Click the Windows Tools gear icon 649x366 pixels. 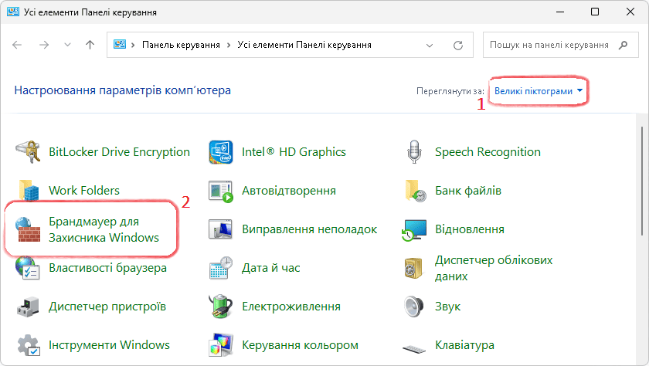click(x=29, y=345)
